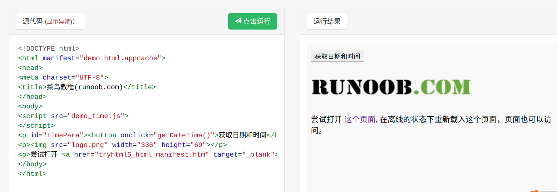Click the img src="logo.png" code line
Viewport: 557px width, 192px height.
122,145
